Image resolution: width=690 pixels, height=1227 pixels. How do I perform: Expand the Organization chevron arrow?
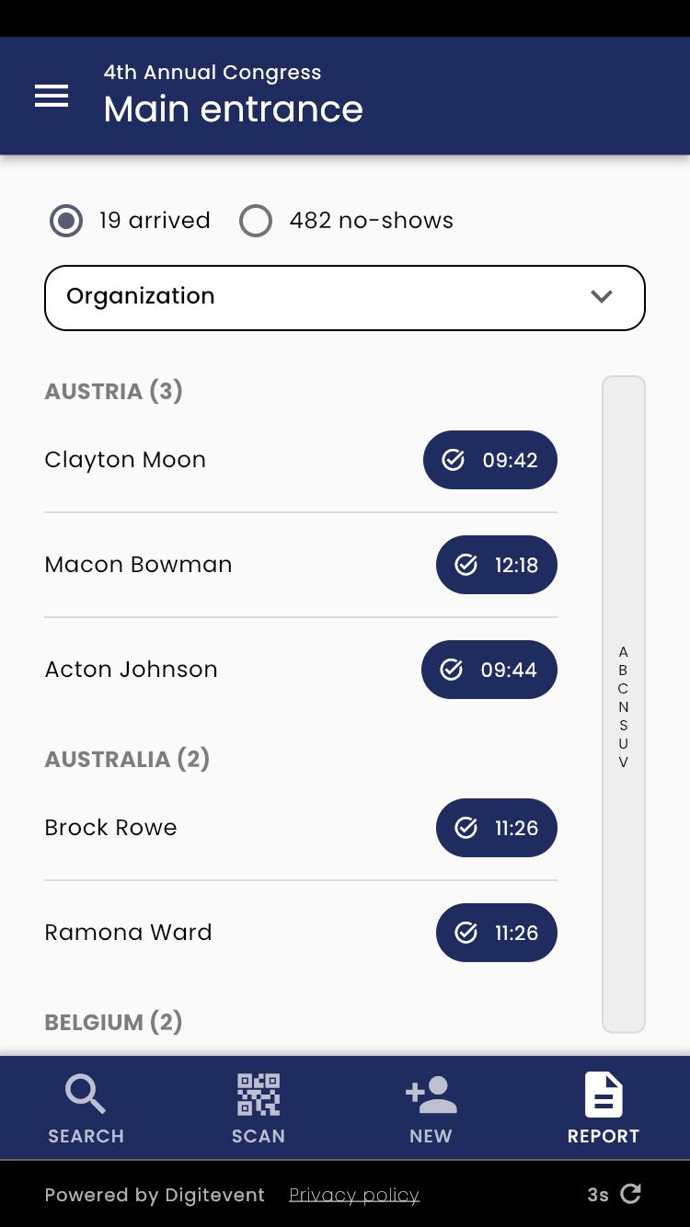click(602, 296)
